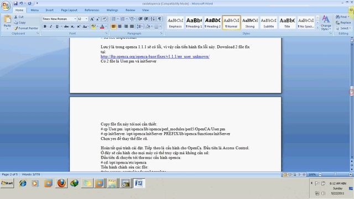Image resolution: width=354 pixels, height=199 pixels.
Task: Launch Firefox from the taskbar
Action: tap(61, 183)
